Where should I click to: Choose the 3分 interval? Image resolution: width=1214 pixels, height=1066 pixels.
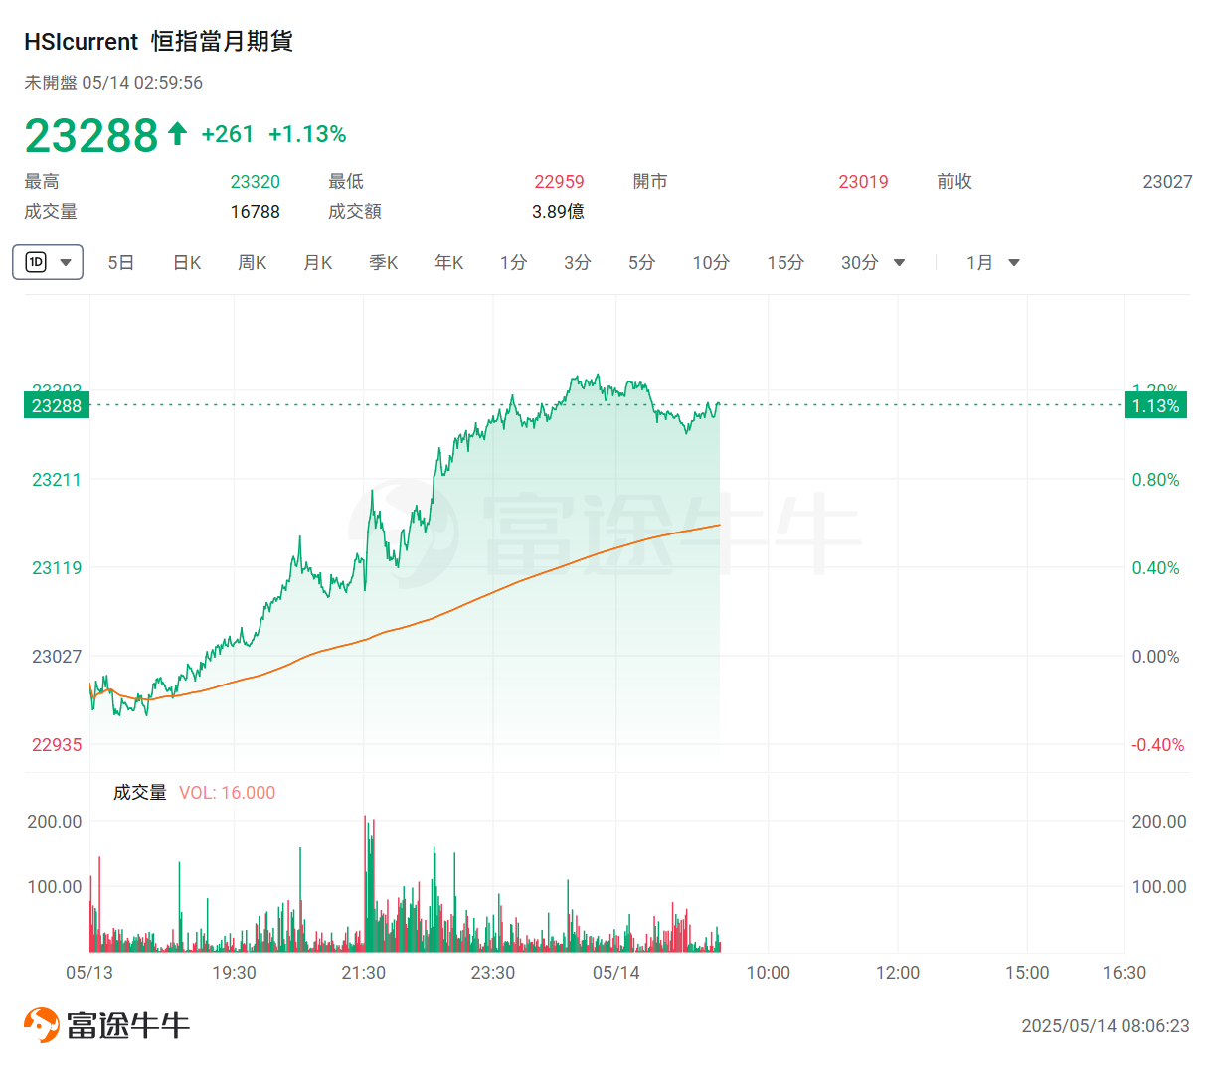pos(578,263)
